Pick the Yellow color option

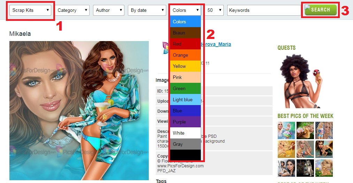click(185, 66)
